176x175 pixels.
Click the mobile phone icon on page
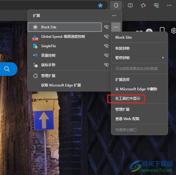click(x=162, y=30)
